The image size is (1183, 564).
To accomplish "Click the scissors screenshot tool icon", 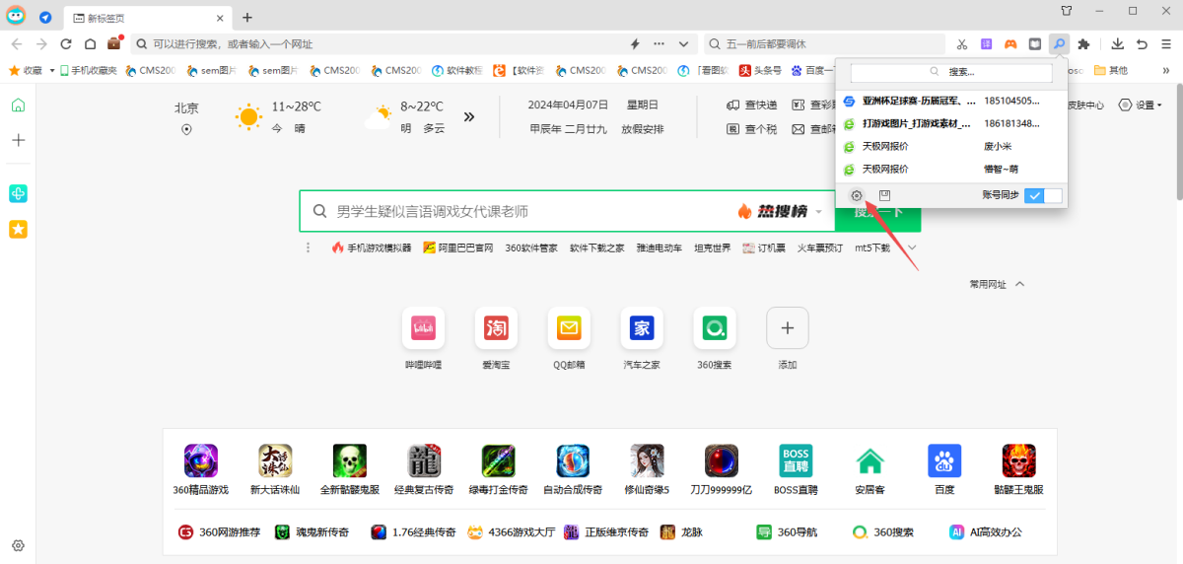I will 962,44.
